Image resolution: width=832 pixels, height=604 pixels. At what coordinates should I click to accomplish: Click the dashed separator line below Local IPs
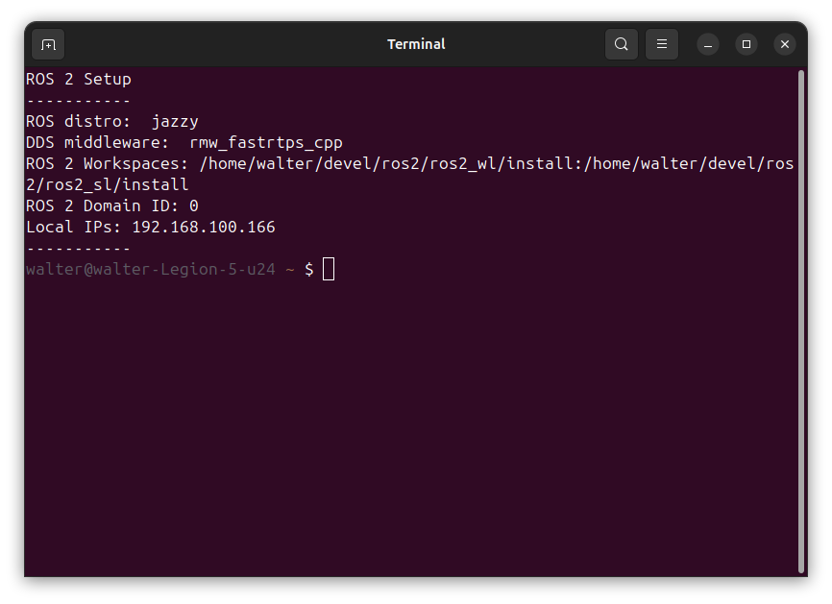tap(76, 248)
